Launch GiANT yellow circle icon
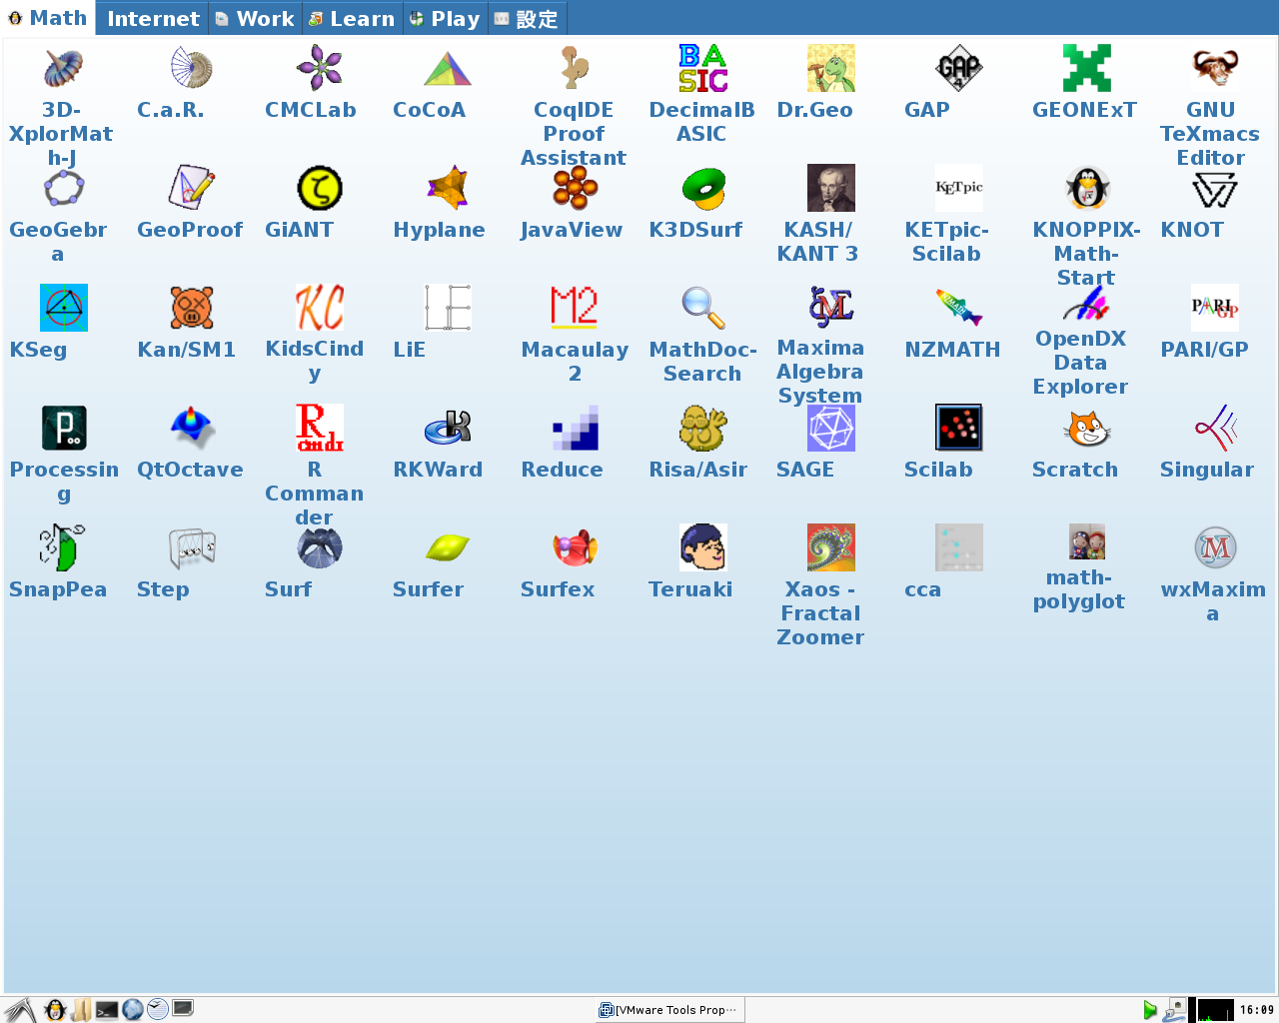This screenshot has height=1023, width=1279. point(320,188)
